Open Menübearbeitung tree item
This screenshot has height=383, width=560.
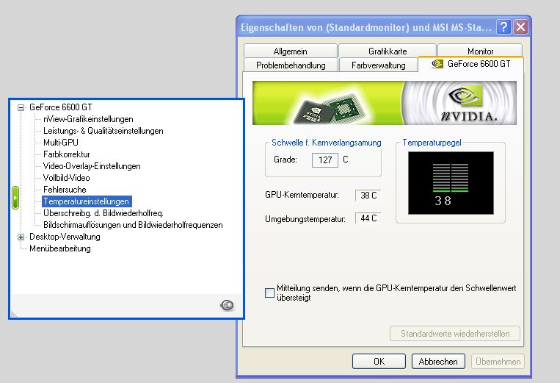coord(60,248)
